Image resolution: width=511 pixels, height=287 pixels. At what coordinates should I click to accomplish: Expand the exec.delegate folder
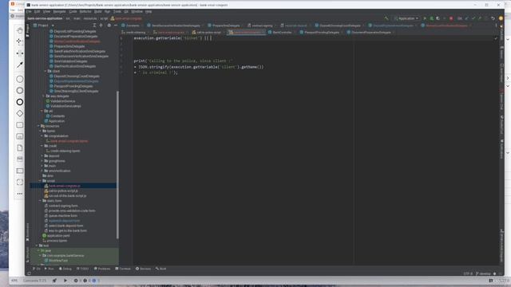(x=43, y=96)
